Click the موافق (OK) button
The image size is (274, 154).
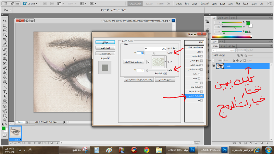(x=105, y=42)
